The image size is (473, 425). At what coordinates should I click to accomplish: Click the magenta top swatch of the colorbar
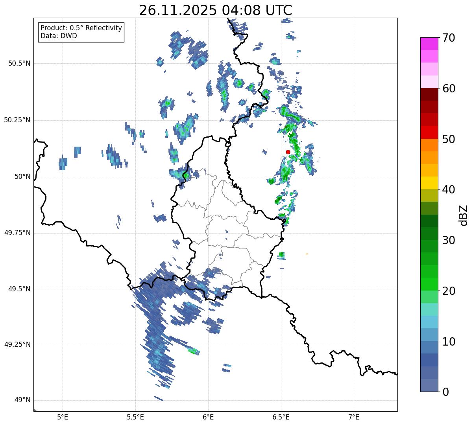429,44
